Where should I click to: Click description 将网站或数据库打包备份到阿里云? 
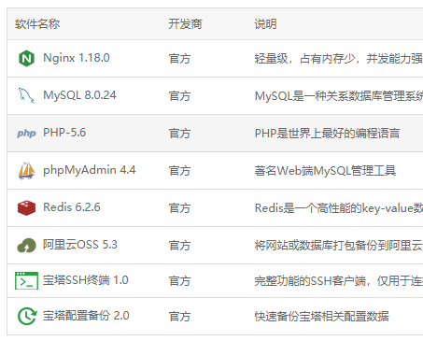pos(339,246)
